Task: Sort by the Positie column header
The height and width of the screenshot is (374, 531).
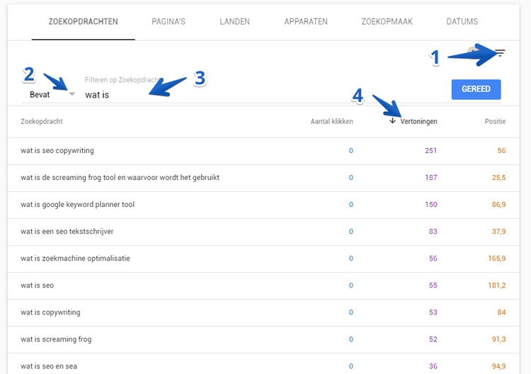Action: tap(495, 121)
